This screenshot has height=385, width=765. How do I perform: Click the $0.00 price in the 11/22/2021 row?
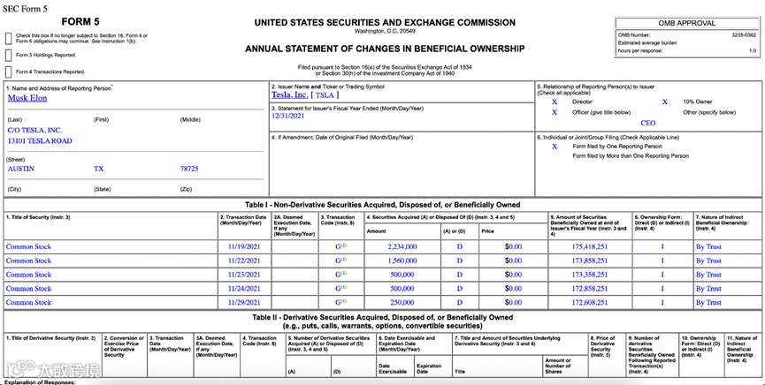[513, 260]
